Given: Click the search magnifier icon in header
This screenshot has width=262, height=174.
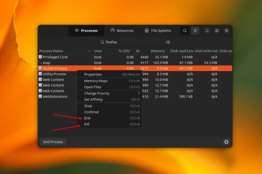Looking at the screenshot, I should [185, 31].
